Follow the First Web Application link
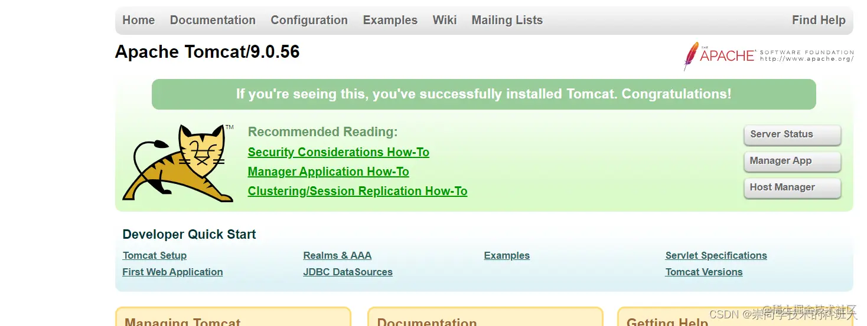The height and width of the screenshot is (326, 867). pos(172,272)
